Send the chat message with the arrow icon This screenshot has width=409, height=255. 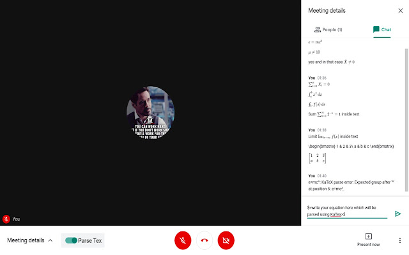tap(397, 214)
